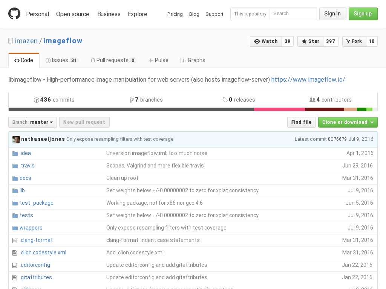Viewport: 386px width, 289px height.
Task: Open the imageflow repository title link
Action: 63,41
